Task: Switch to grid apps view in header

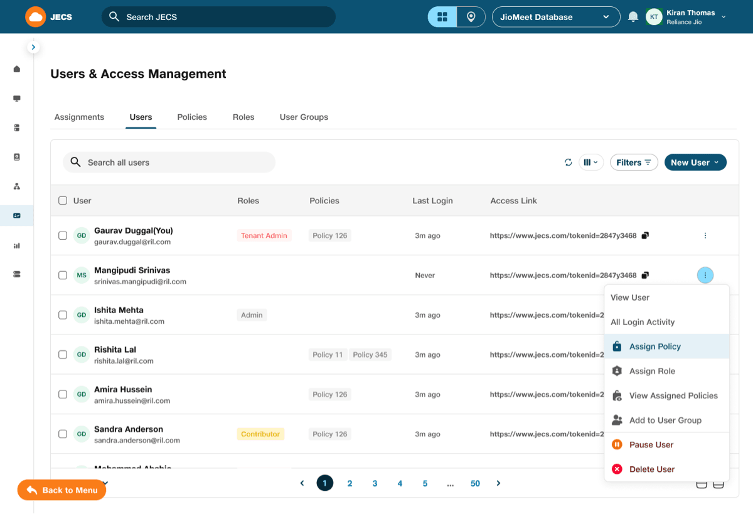Action: 442,17
